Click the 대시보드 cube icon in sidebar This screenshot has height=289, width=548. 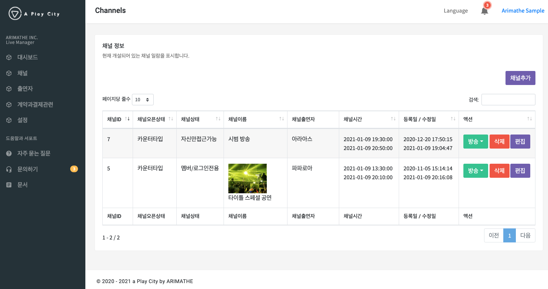click(x=9, y=57)
